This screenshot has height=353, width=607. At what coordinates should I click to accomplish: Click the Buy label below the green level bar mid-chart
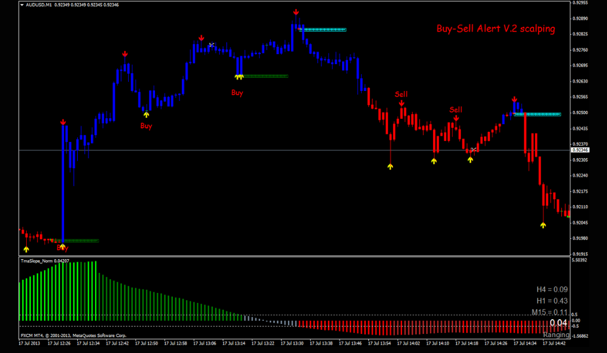(x=237, y=93)
